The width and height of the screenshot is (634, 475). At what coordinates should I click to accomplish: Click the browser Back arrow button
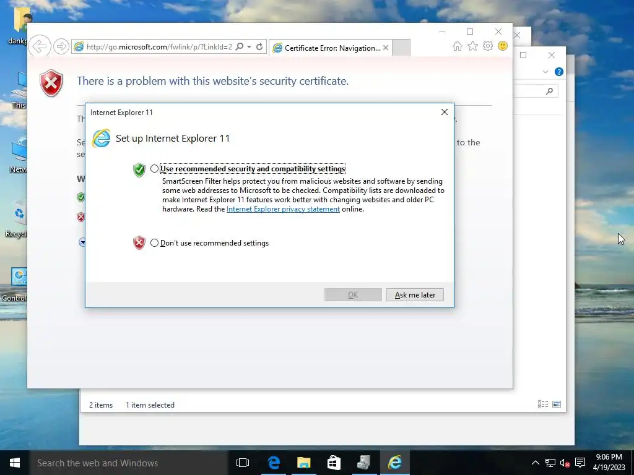40,46
